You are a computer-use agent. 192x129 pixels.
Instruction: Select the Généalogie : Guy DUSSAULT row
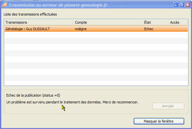(96, 29)
